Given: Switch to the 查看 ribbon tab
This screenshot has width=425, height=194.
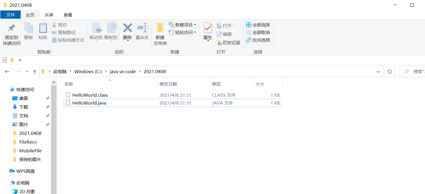Looking at the screenshot, I should click(68, 15).
